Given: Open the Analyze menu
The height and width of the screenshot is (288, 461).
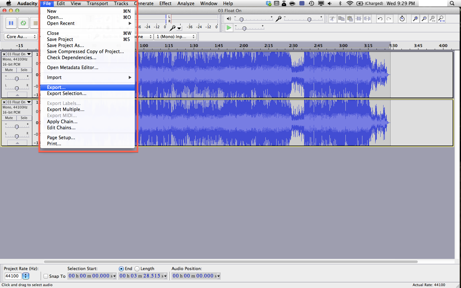Looking at the screenshot, I should point(186,4).
